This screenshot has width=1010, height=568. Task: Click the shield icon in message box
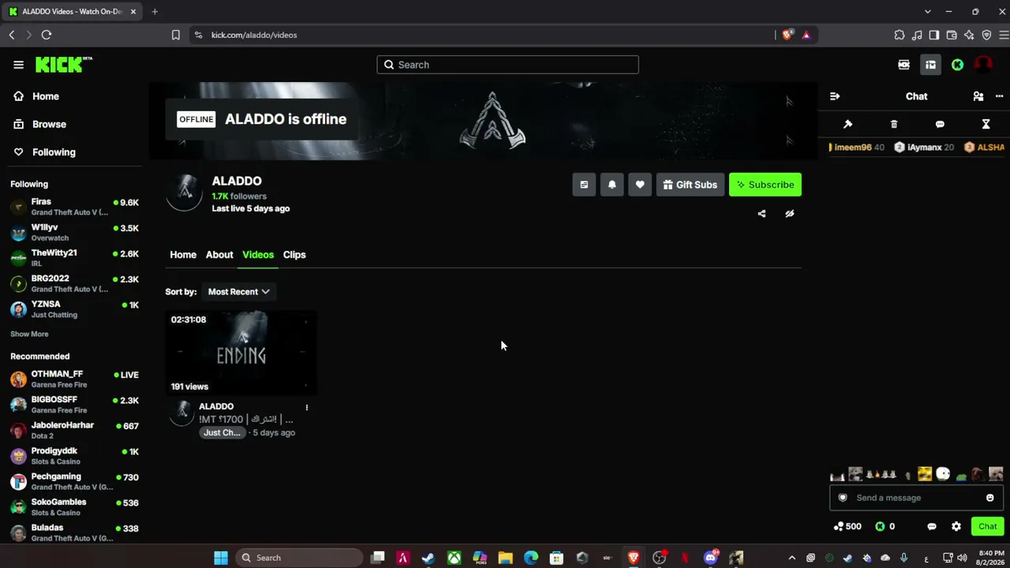843,498
